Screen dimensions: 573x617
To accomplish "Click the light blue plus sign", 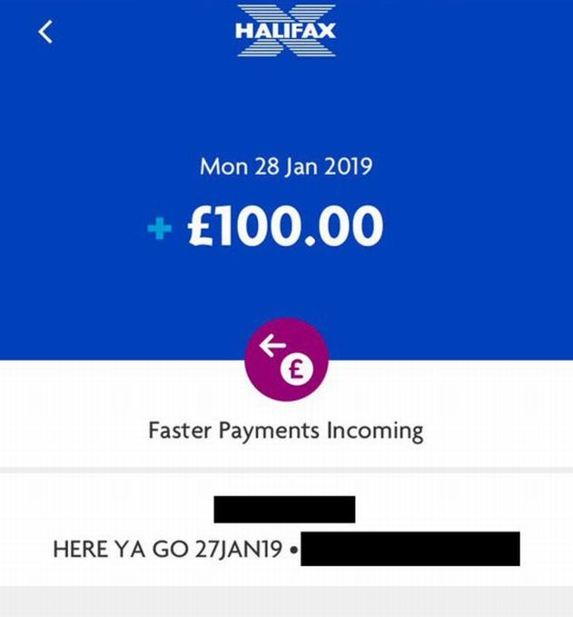I will click(160, 229).
